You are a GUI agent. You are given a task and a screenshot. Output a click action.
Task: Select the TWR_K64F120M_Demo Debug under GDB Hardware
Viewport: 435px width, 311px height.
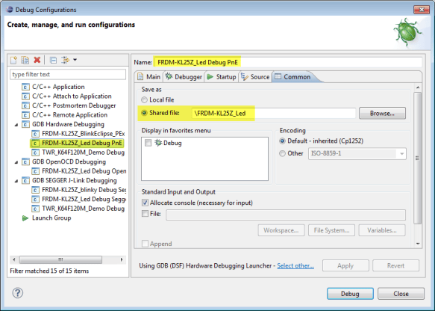tap(83, 153)
